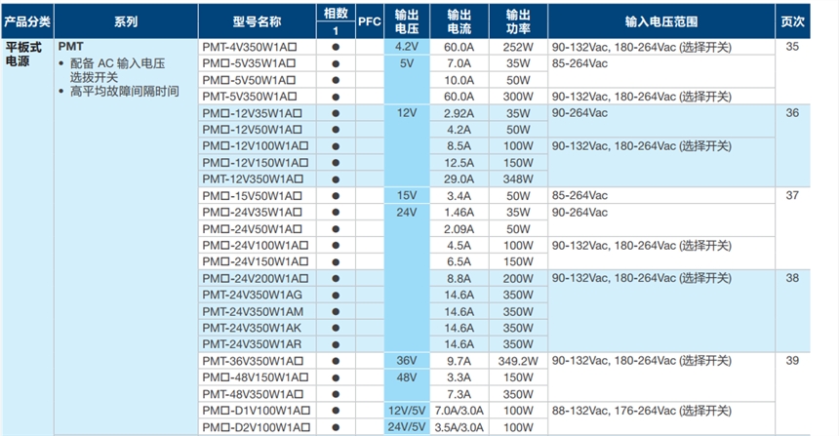Image resolution: width=839 pixels, height=436 pixels.
Task: Open page number 35 reference
Action: pos(791,46)
